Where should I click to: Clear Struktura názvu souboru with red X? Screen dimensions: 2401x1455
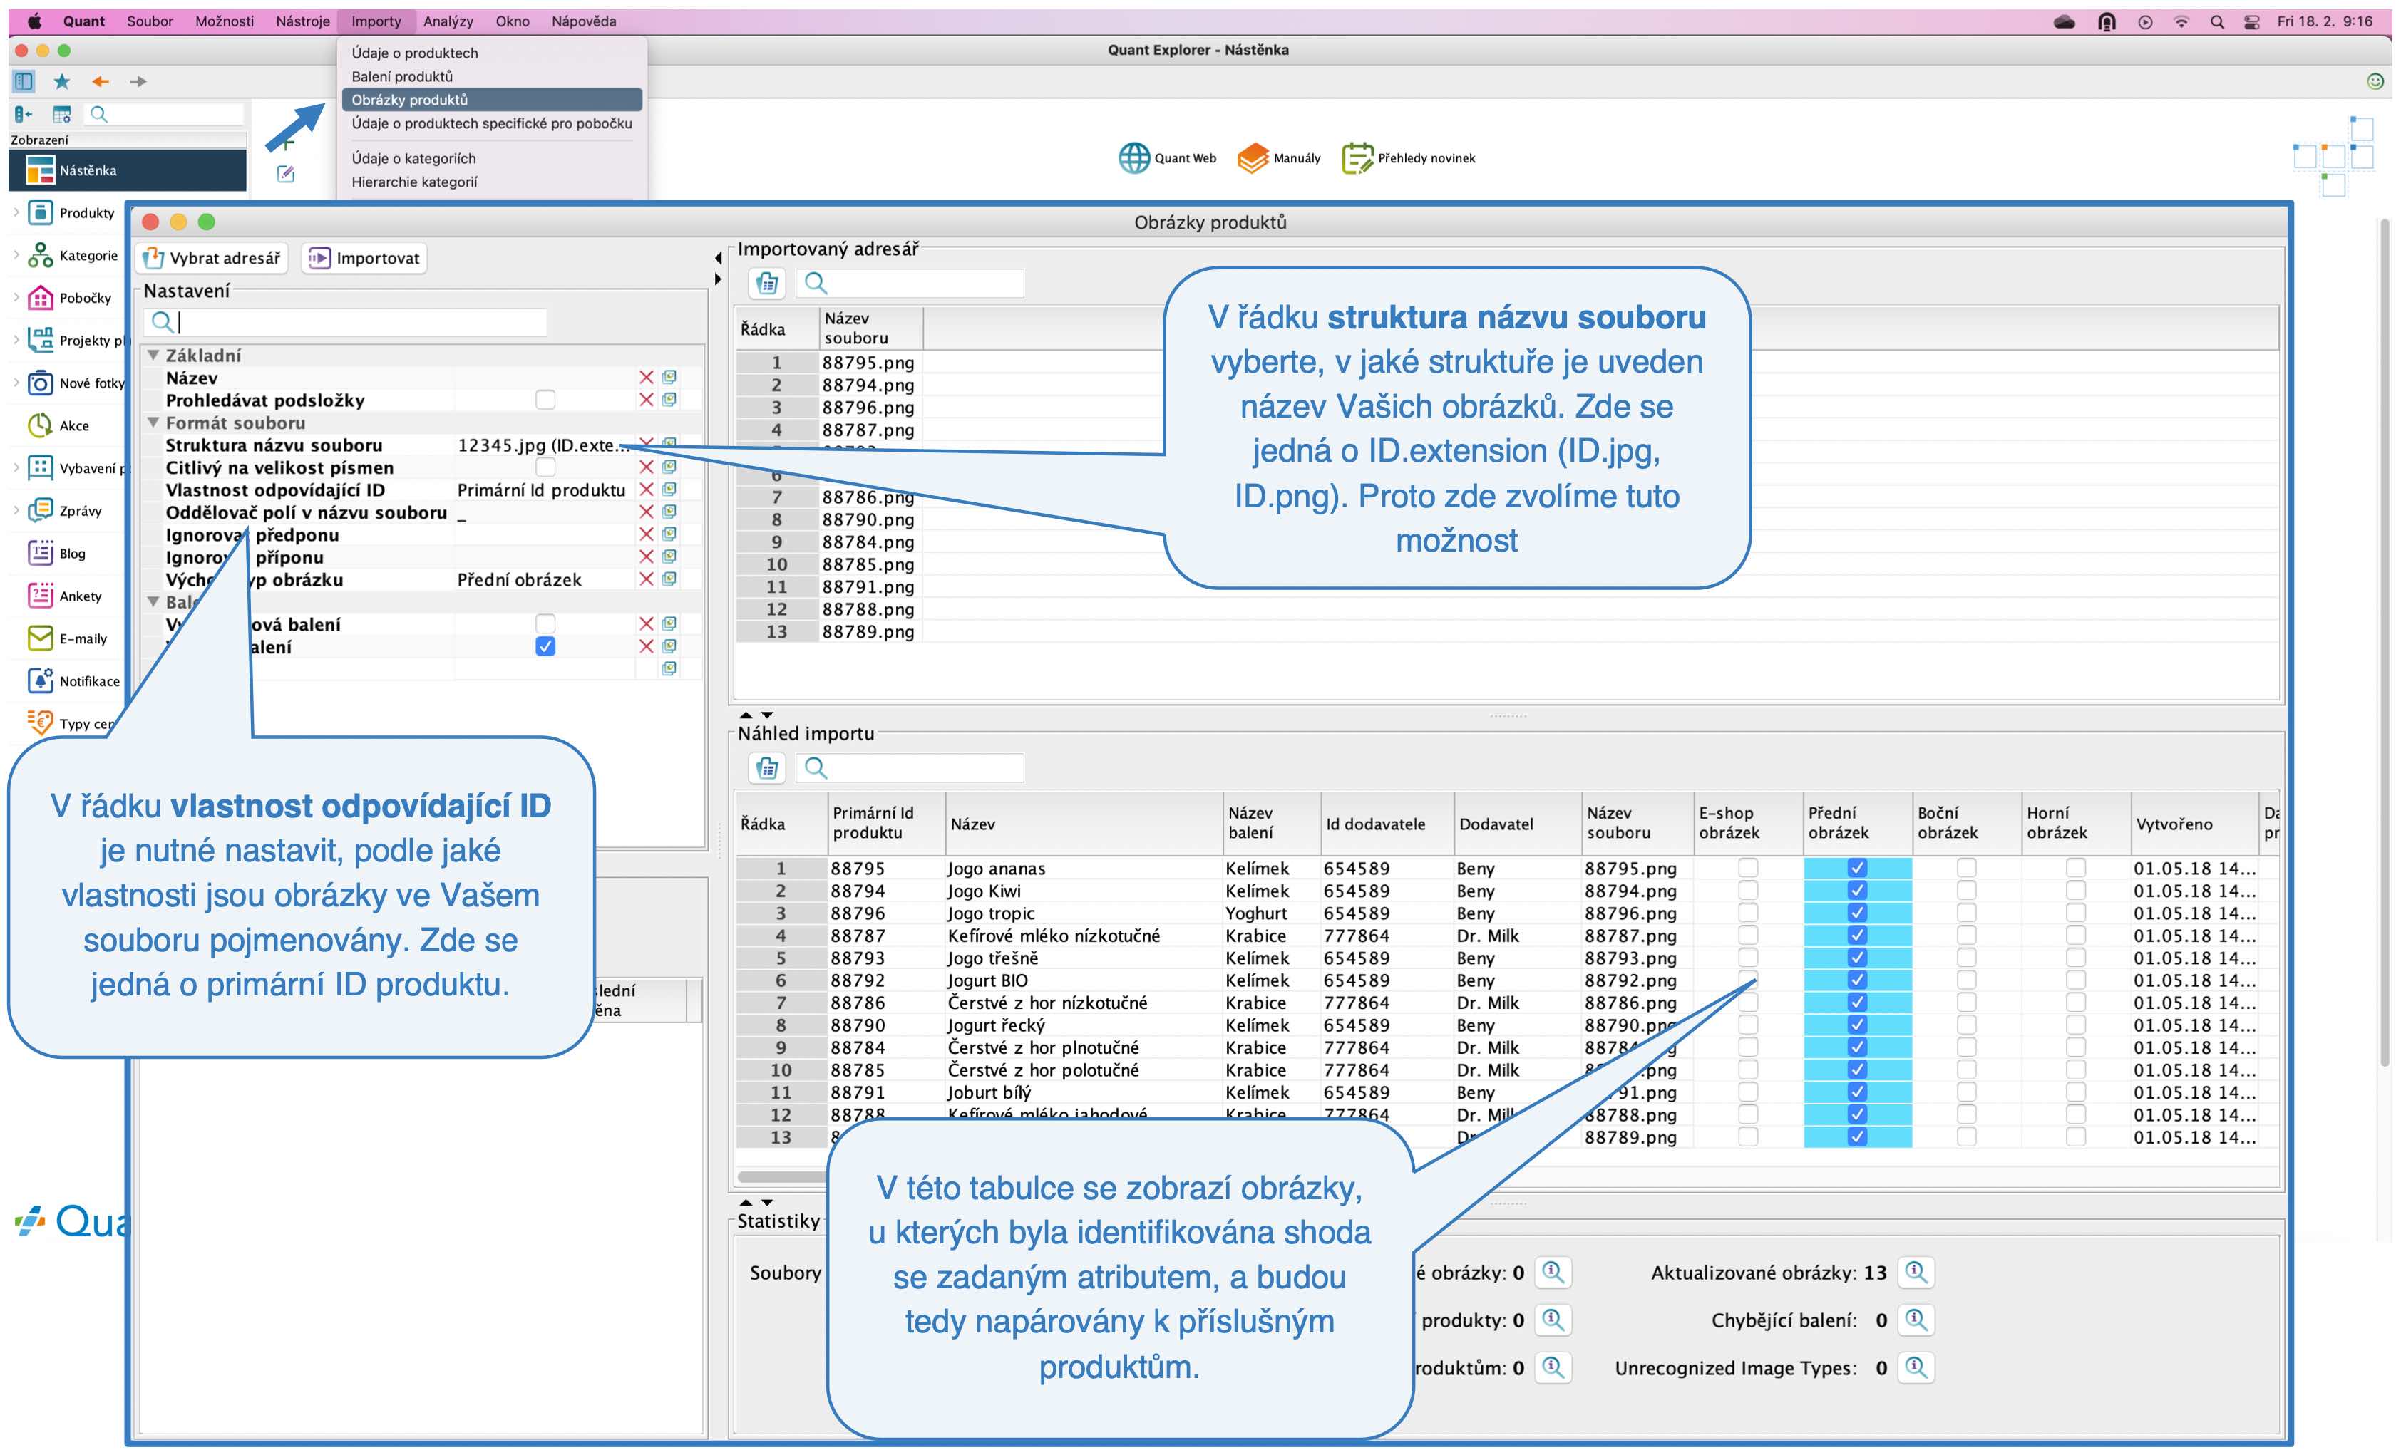tap(646, 444)
